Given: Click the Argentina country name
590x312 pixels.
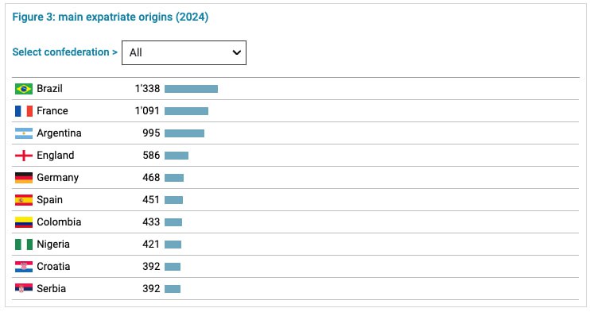Looking at the screenshot, I should [59, 133].
